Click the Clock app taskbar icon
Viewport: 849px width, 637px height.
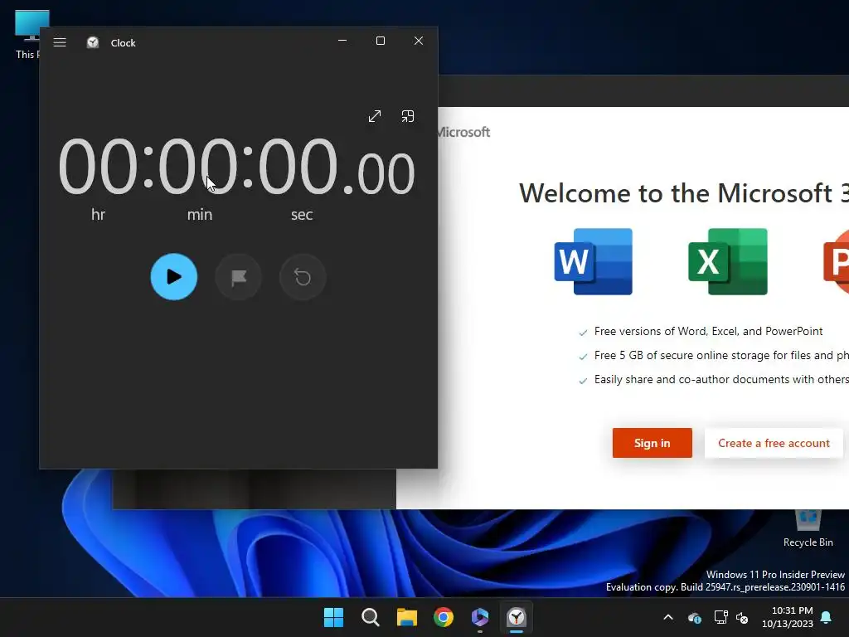(517, 617)
